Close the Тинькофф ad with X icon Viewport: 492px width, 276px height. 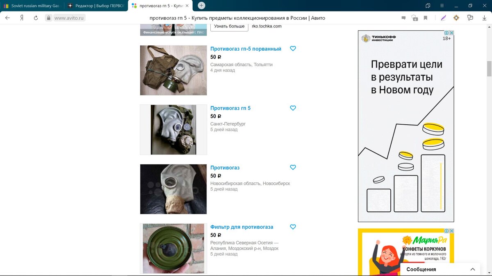[x=451, y=33]
